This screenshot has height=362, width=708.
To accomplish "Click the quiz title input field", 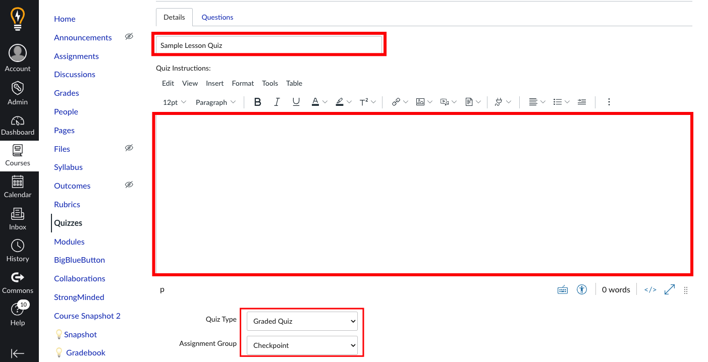I will tap(268, 45).
